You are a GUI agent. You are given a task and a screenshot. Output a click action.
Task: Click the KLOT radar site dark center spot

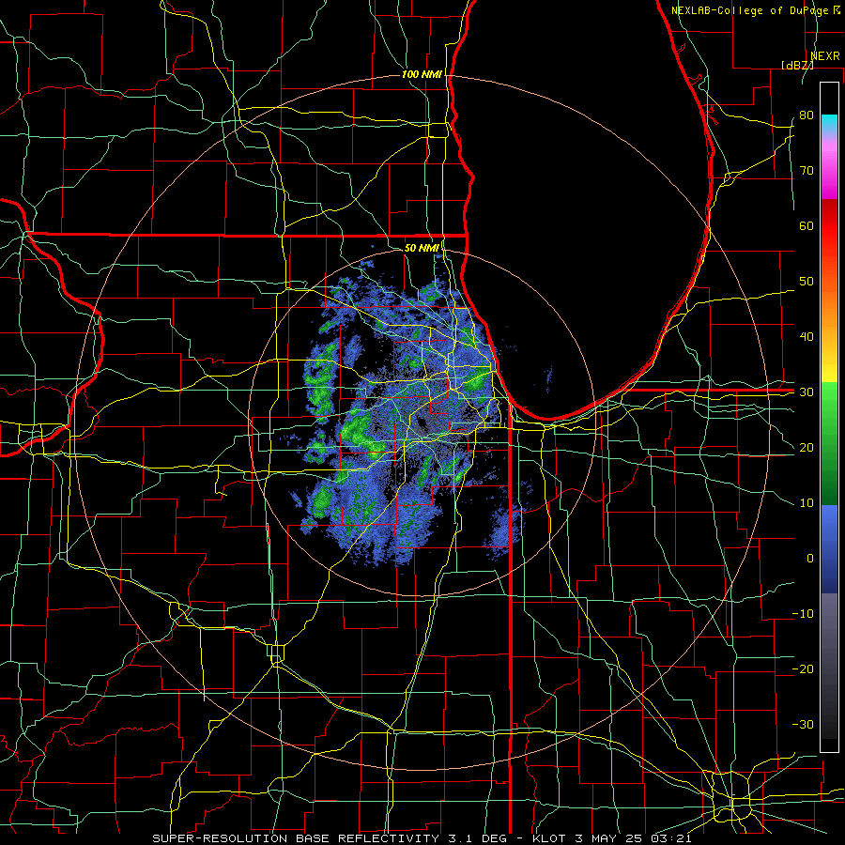click(x=422, y=422)
